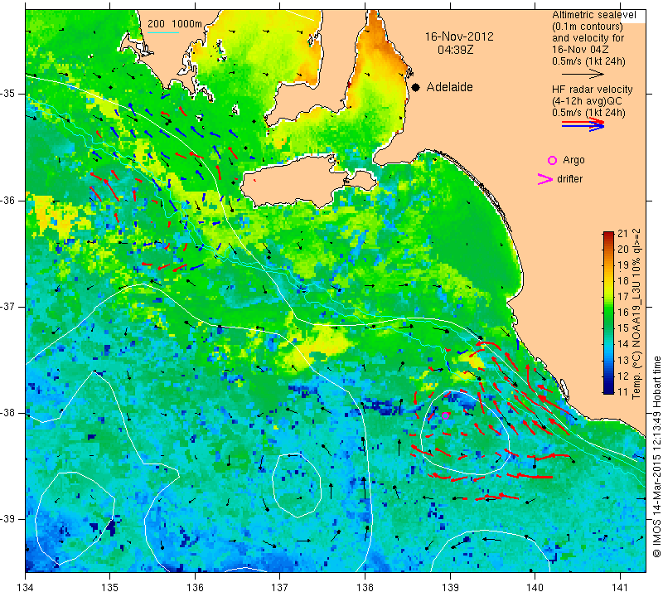Click the 'Argo' legend label
Viewport: 663px width, 597px height.
coord(573,160)
